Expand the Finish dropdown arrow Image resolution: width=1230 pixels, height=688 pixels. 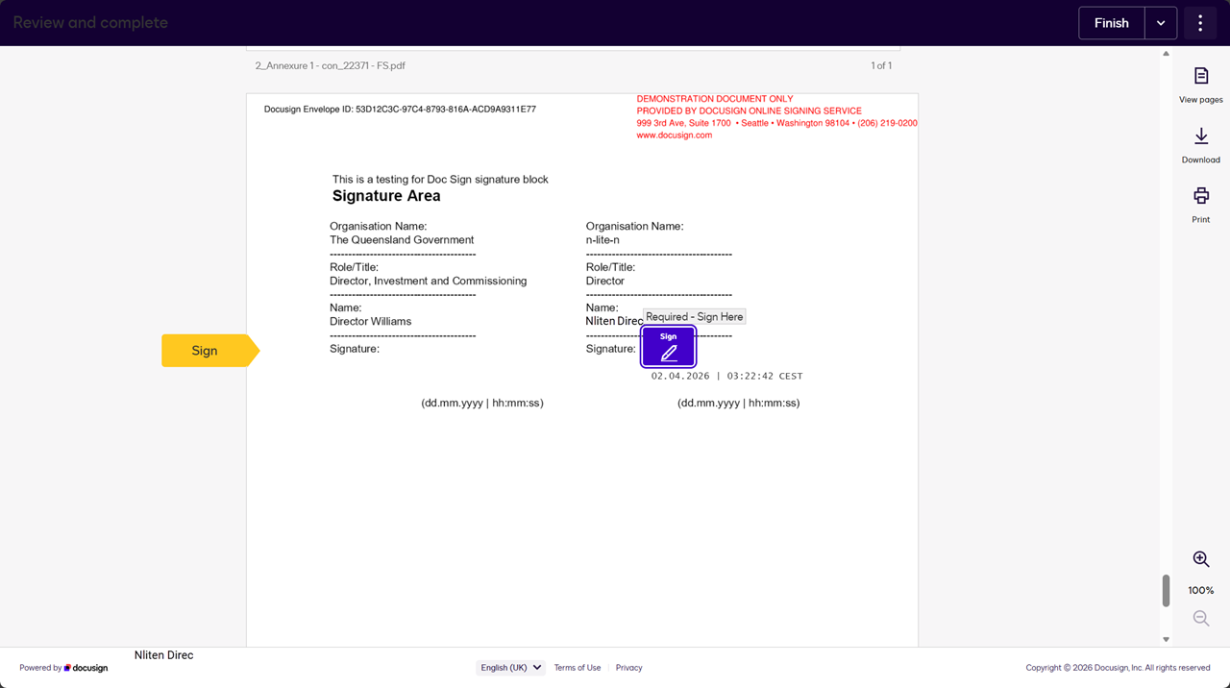pyautogui.click(x=1161, y=23)
